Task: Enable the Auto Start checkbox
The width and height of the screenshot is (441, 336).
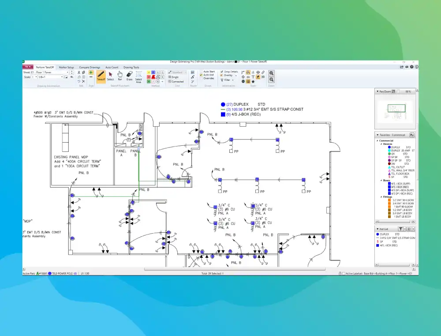Action: tap(201, 72)
